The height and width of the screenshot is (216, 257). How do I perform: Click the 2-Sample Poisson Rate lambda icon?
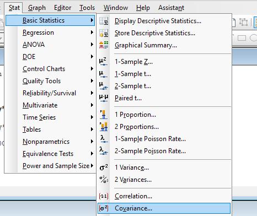[x=104, y=151]
